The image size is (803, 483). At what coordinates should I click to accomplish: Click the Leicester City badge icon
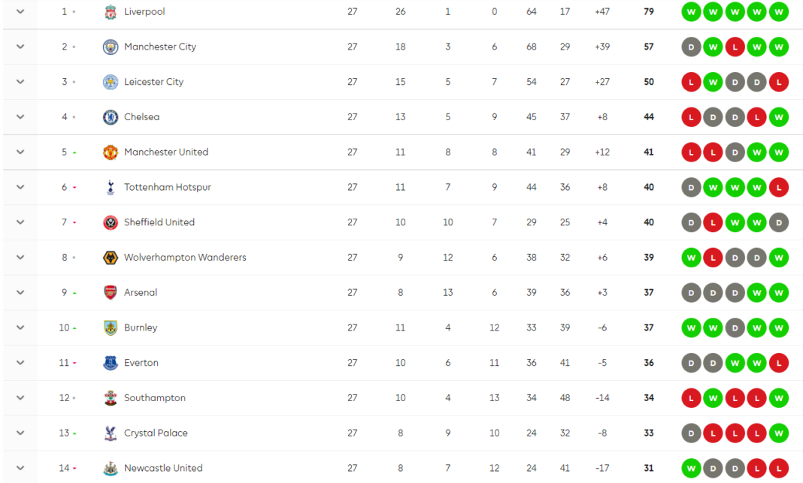(x=111, y=82)
